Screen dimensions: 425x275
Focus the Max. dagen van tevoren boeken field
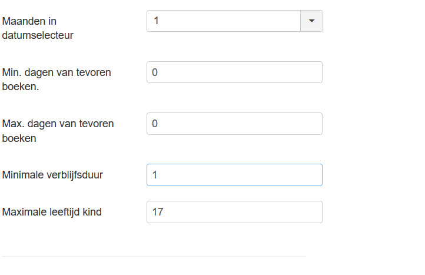coord(234,123)
